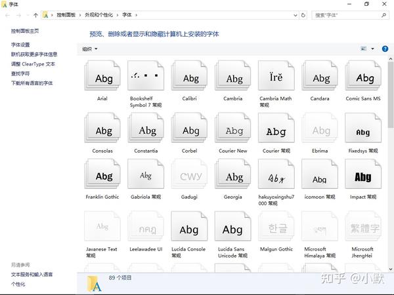
Task: Click the back navigation arrow
Action: pyautogui.click(x=7, y=15)
